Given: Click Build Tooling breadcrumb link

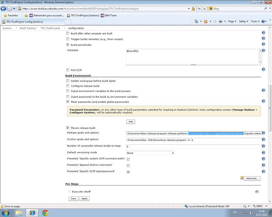Looking at the screenshot, I should click(x=28, y=28).
